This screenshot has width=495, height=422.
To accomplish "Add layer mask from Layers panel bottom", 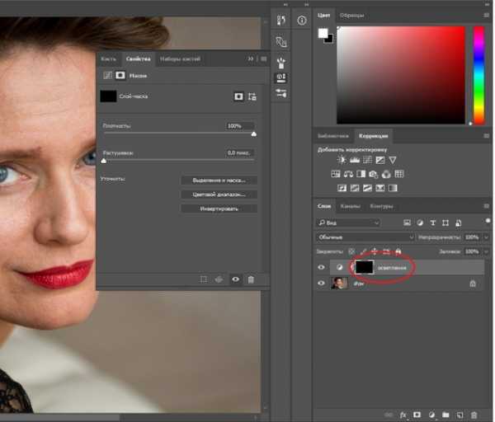I will [417, 415].
